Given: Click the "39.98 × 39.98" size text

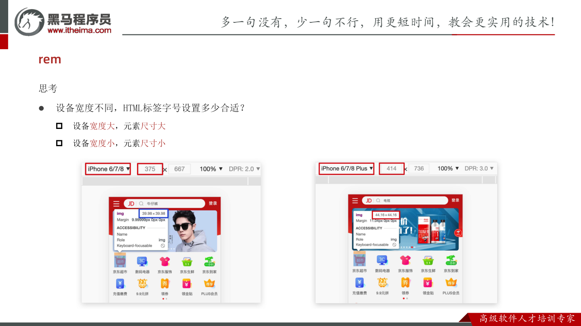Looking at the screenshot, I should point(154,213).
